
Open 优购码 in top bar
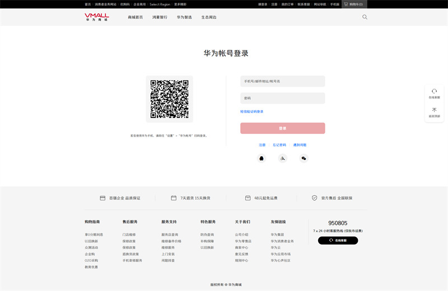125,4
